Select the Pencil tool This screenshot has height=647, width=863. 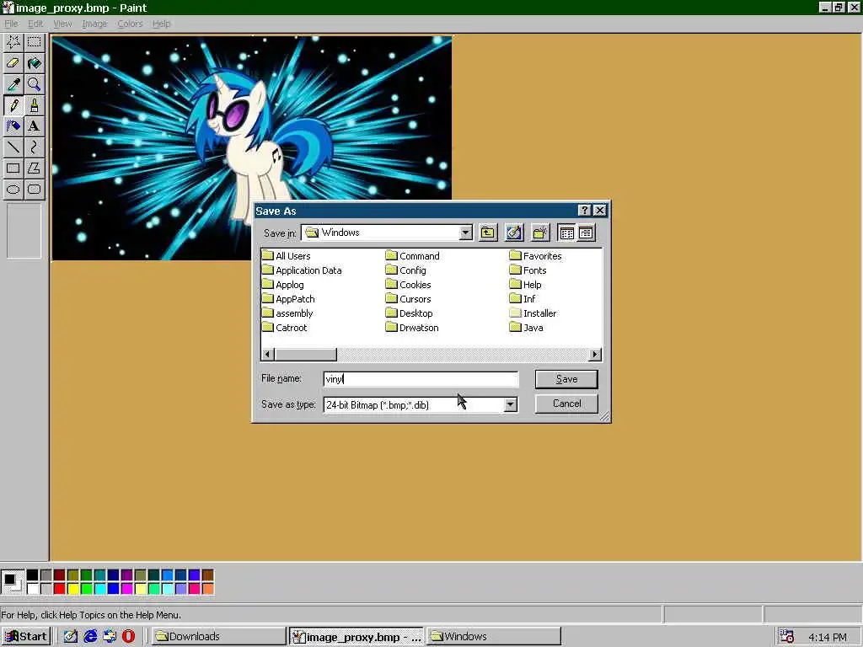(x=13, y=105)
